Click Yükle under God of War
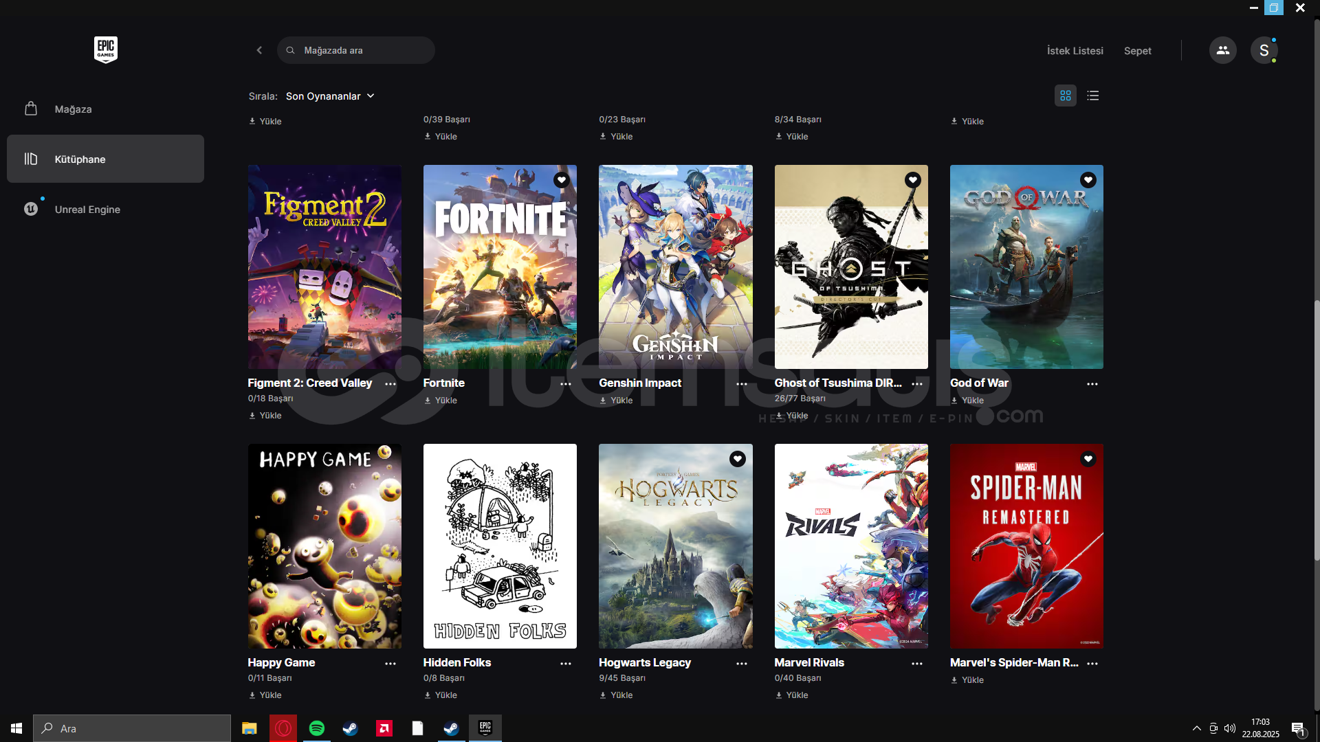1320x742 pixels. click(967, 401)
